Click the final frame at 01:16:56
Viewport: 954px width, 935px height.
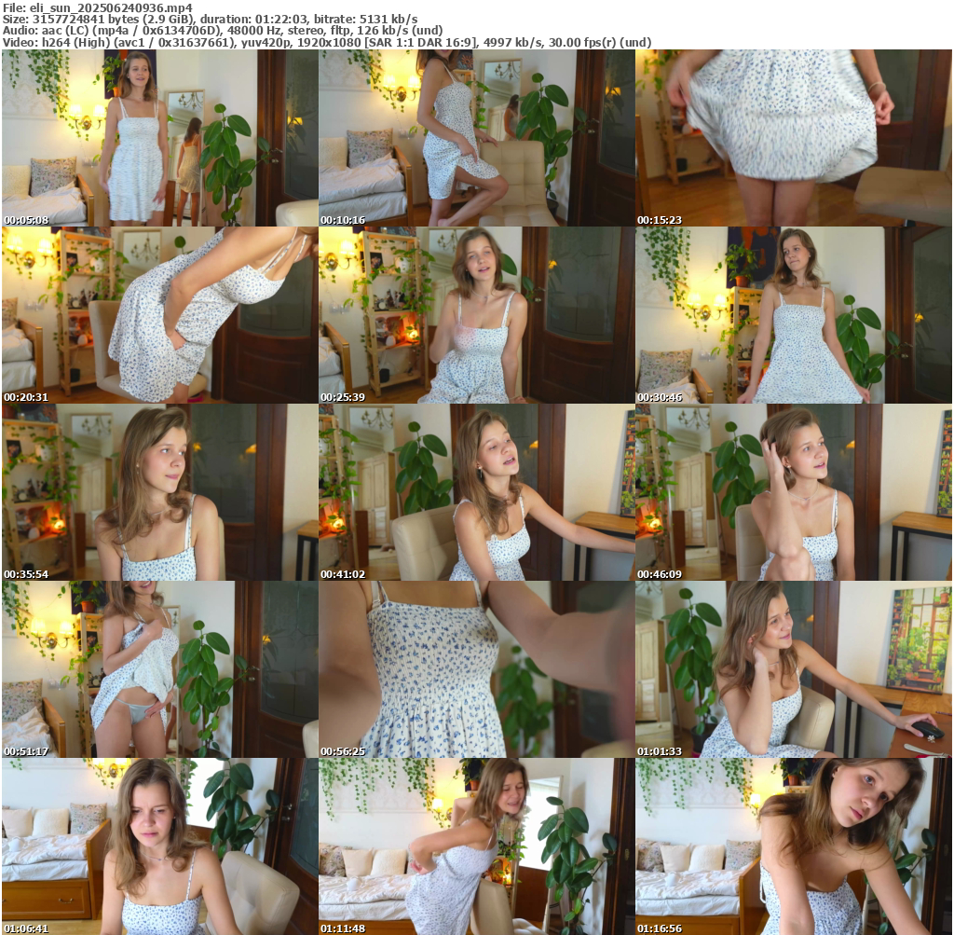pyautogui.click(x=793, y=846)
